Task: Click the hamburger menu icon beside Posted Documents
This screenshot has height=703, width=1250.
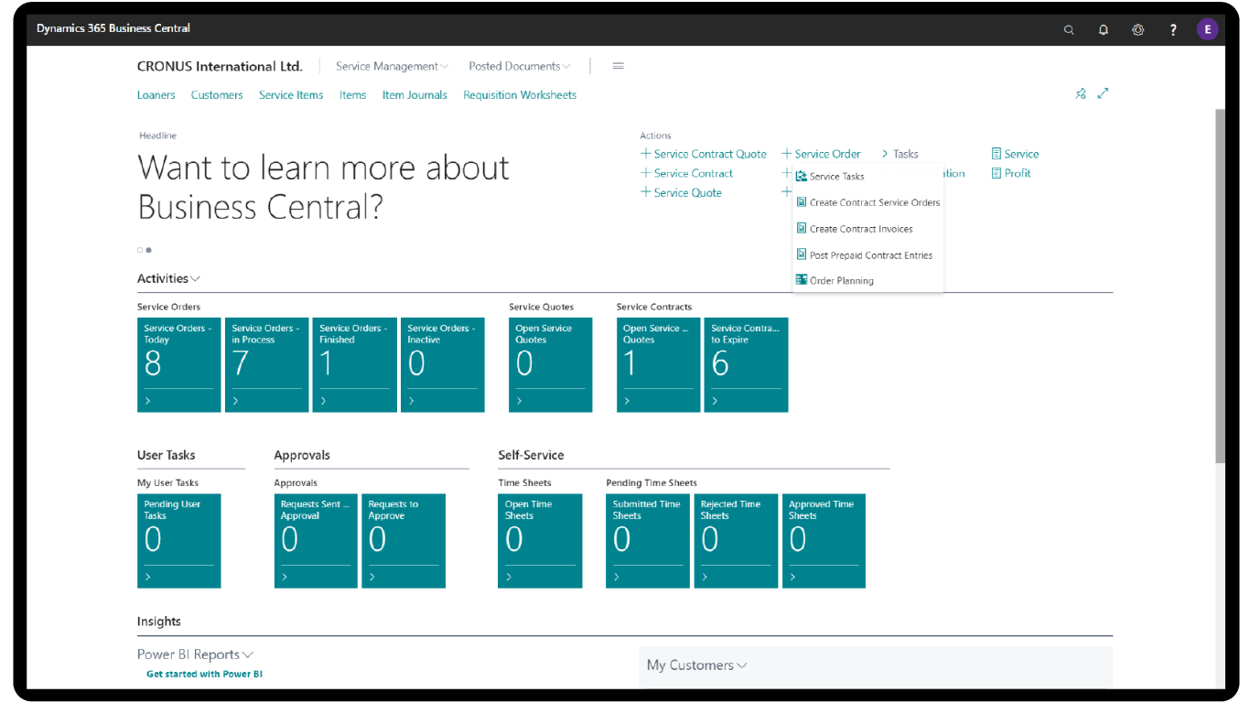Action: pos(619,66)
